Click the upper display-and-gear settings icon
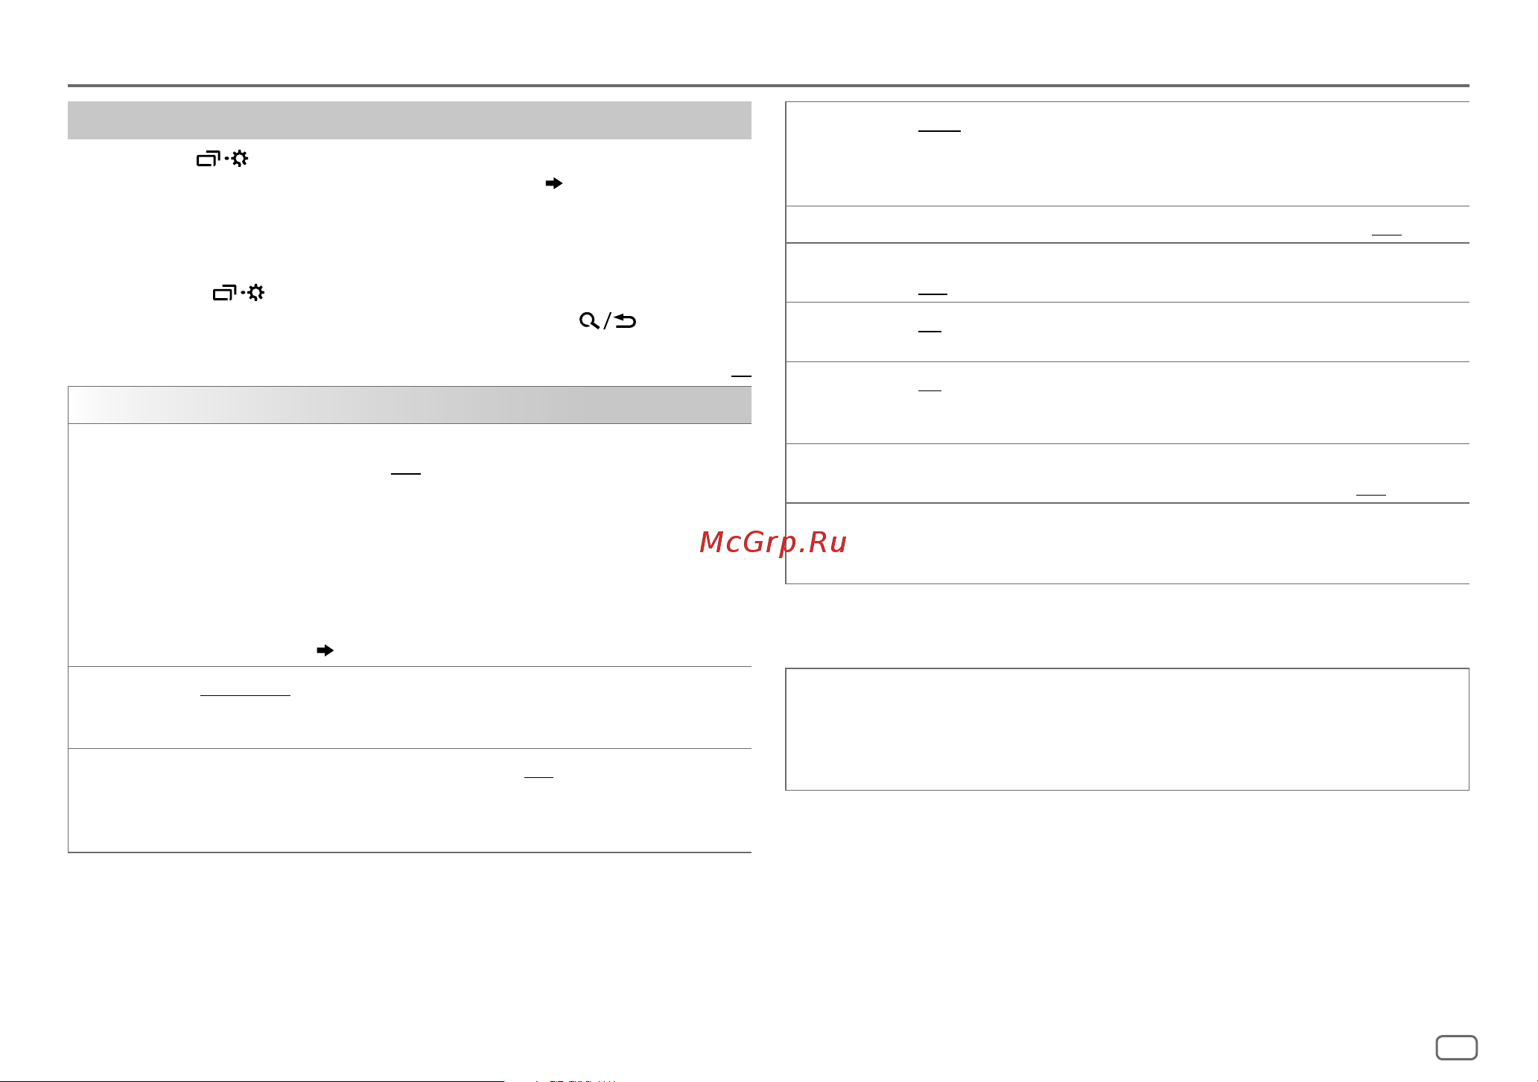The image size is (1538, 1082). point(222,159)
